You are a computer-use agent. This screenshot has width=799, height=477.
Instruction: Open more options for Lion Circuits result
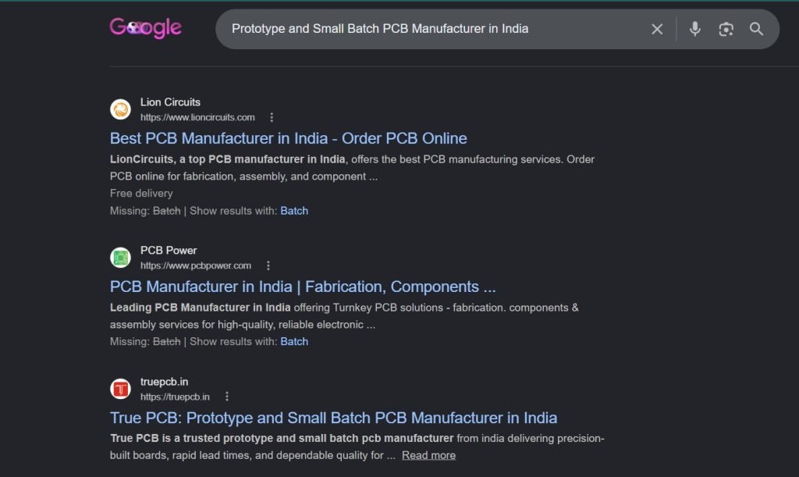pos(272,117)
